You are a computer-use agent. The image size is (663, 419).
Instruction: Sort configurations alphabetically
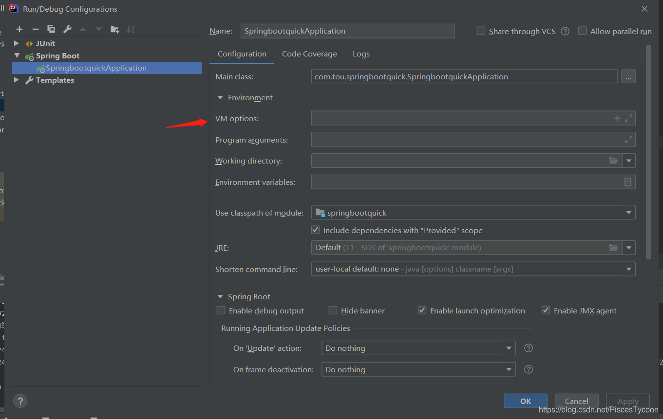131,29
